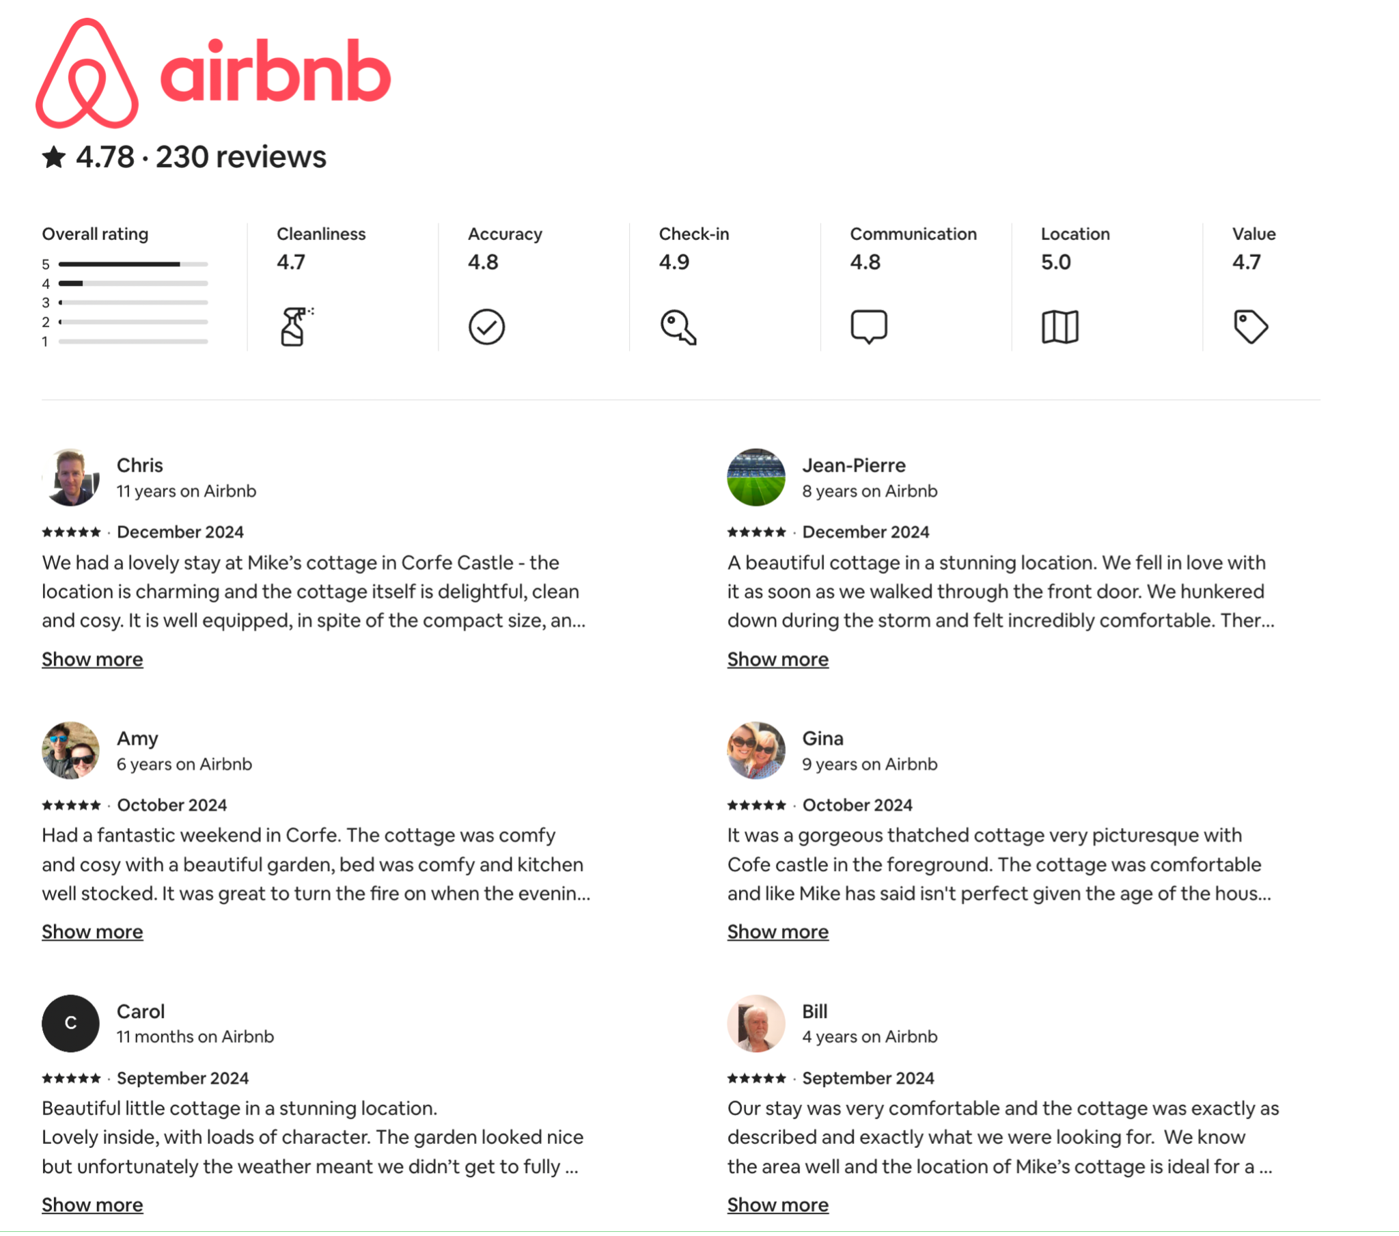
Task: Click the 5-star rating distribution bar
Action: 133,264
